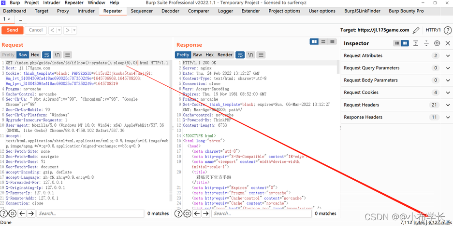Switch Request view to Pretty
Screen dimensions: 453x226
pyautogui.click(x=8, y=55)
